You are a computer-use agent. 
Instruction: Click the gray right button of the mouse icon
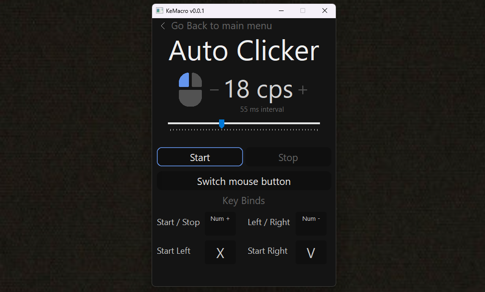(196, 81)
